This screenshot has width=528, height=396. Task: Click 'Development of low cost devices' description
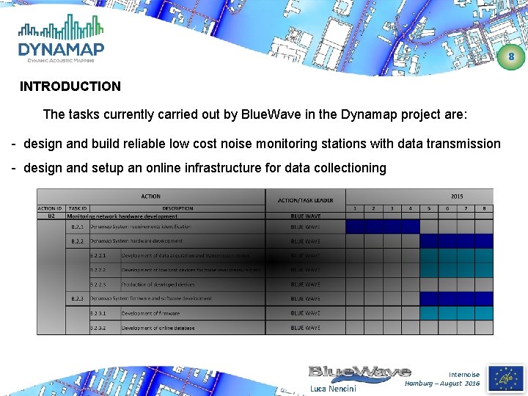pos(191,270)
